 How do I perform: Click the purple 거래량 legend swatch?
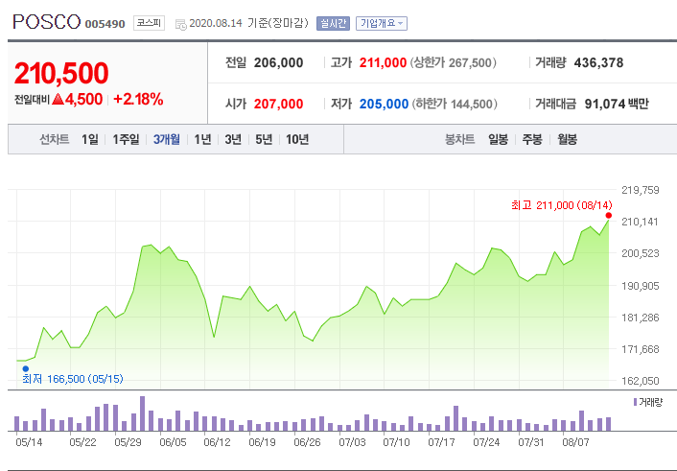click(x=635, y=402)
